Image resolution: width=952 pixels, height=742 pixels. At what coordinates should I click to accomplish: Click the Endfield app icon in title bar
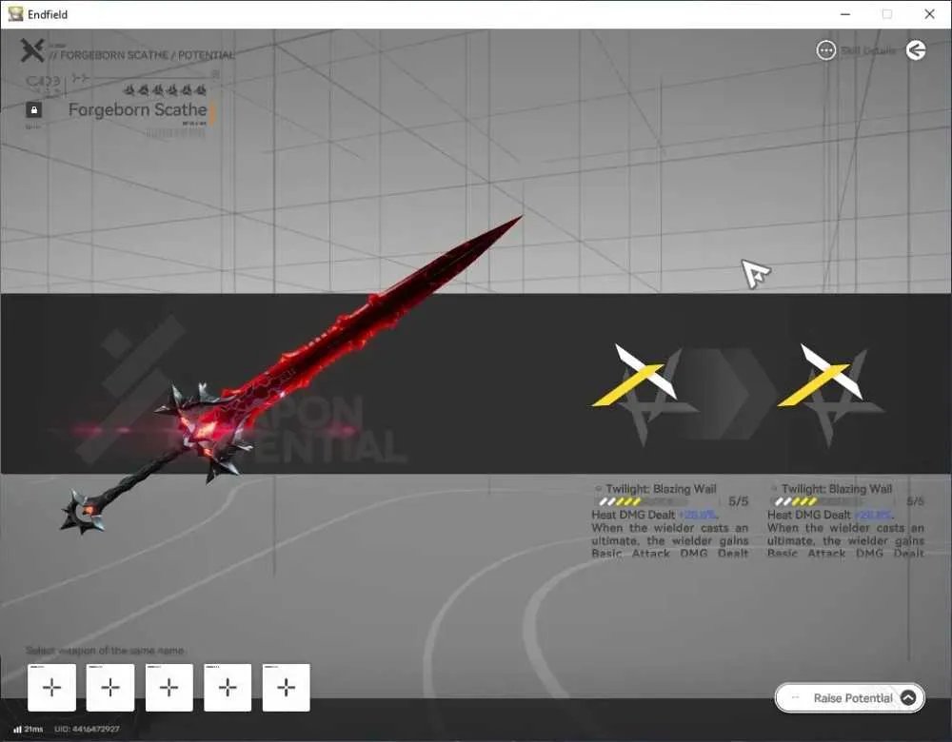point(15,13)
